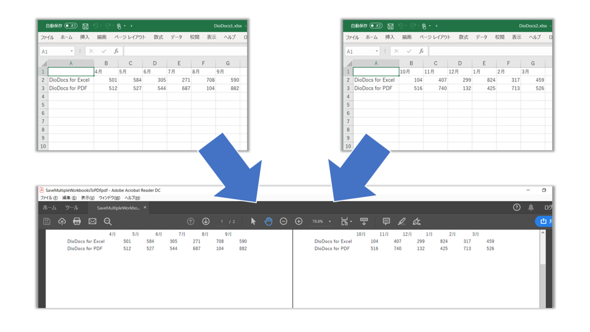The image size is (590, 332).
Task: Open 挿入 tab in DioDocs1.xlsx
Action: pos(85,37)
